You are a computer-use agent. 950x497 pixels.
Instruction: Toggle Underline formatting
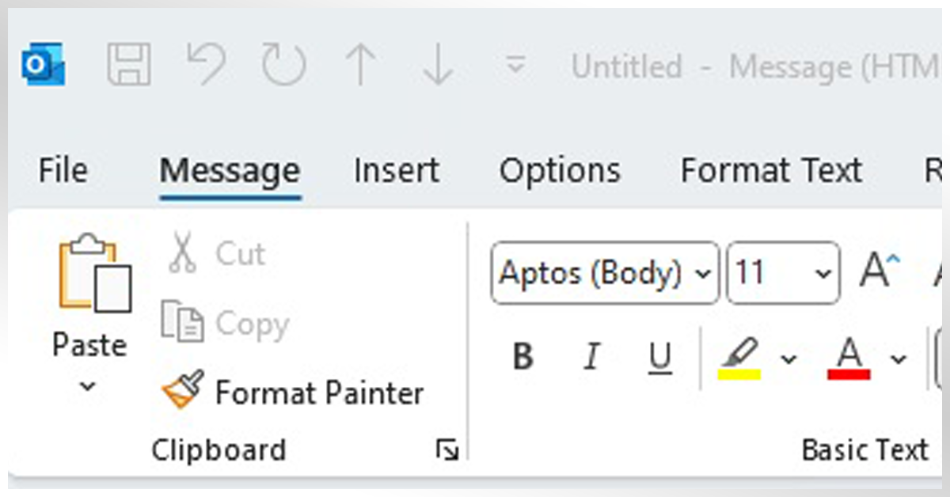pos(659,358)
